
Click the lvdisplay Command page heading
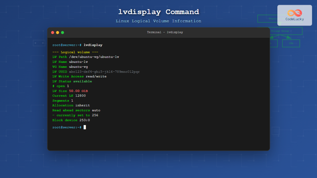coord(158,12)
